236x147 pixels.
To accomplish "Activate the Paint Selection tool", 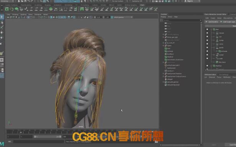I will tap(2, 27).
